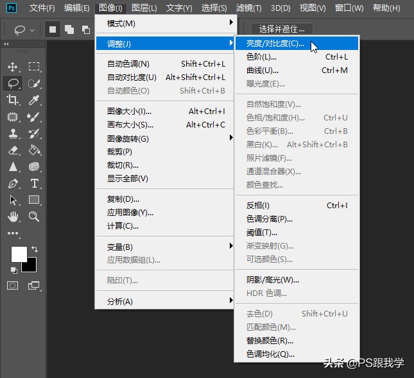Image resolution: width=414 pixels, height=378 pixels.
Task: Open the 视图(V) menu
Action: (313, 8)
